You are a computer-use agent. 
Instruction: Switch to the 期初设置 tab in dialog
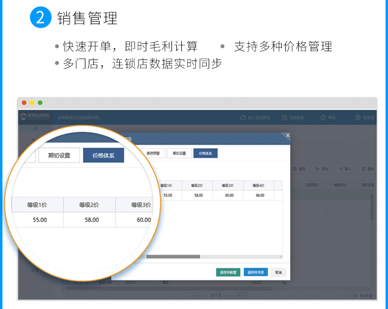[x=179, y=153]
